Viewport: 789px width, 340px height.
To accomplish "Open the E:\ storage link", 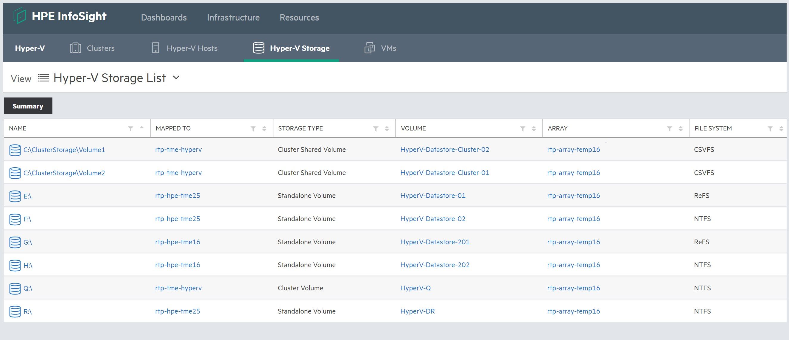I will click(x=28, y=196).
